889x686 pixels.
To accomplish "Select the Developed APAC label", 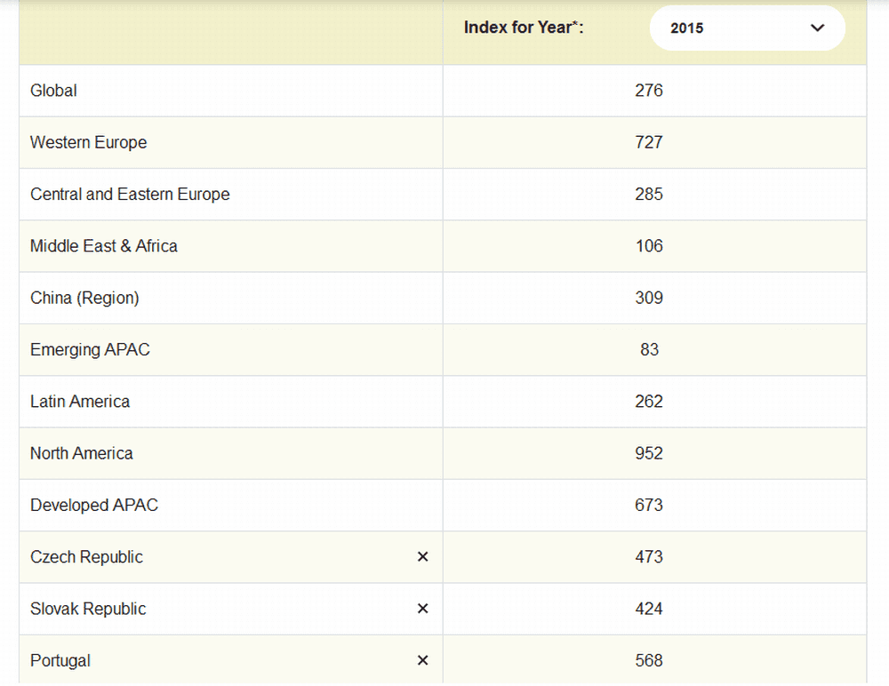I will tap(94, 506).
